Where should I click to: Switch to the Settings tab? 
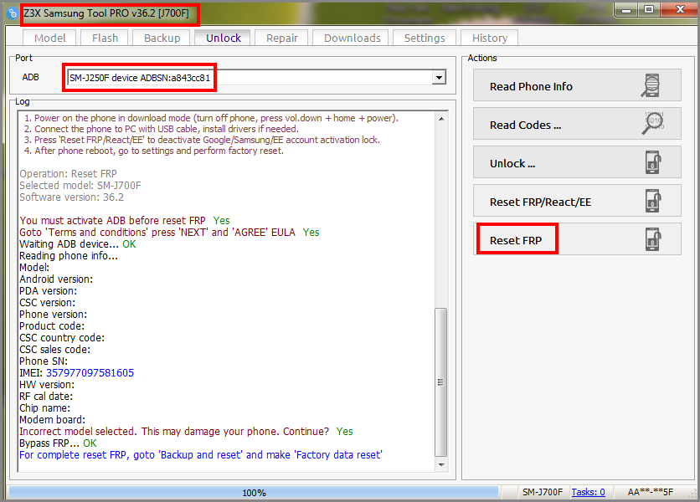tap(425, 38)
